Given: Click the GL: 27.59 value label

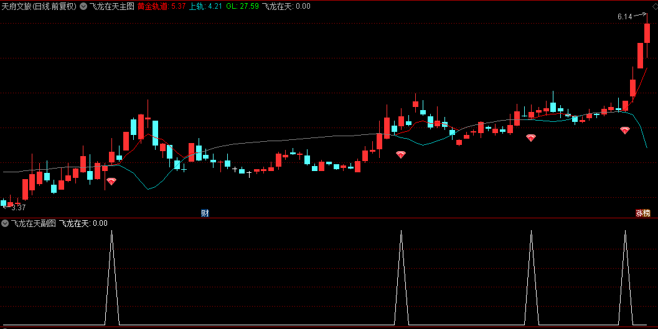Looking at the screenshot, I should click(242, 6).
